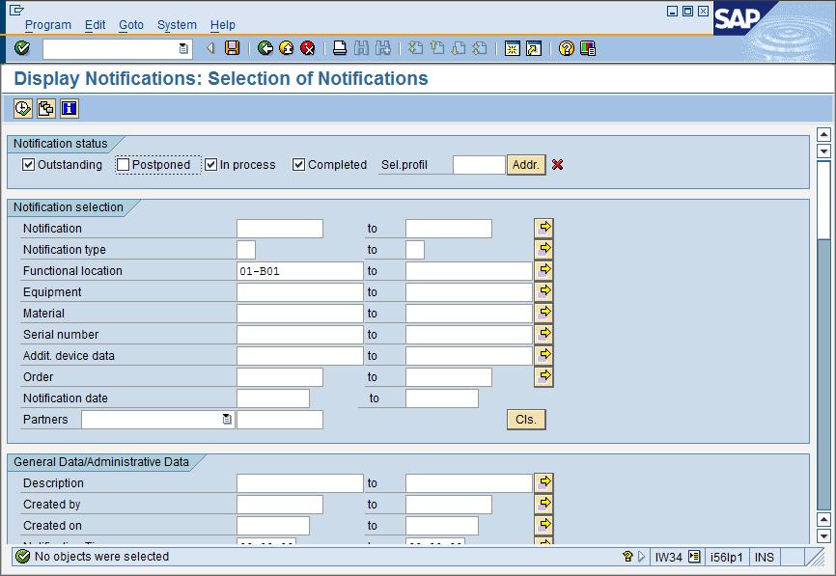Click the Create New Session icon
Viewport: 836px width, 576px height.
pyautogui.click(x=512, y=48)
